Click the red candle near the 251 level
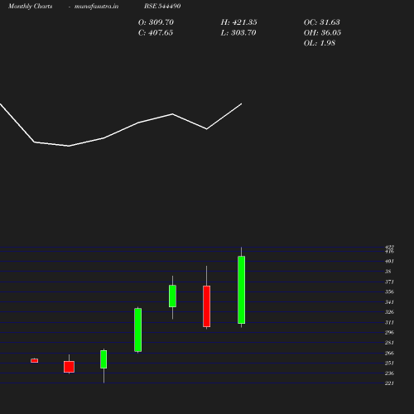 tap(69, 367)
